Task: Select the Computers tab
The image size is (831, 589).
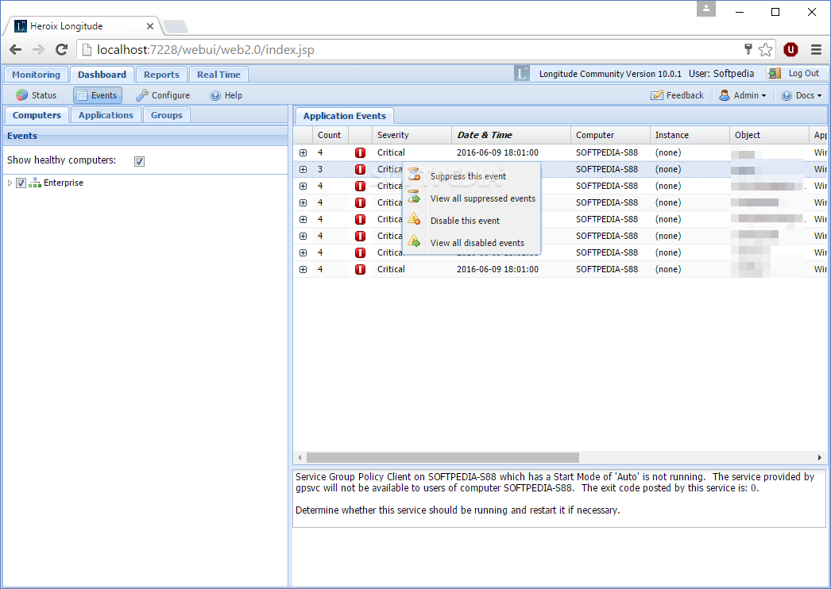Action: pyautogui.click(x=37, y=115)
